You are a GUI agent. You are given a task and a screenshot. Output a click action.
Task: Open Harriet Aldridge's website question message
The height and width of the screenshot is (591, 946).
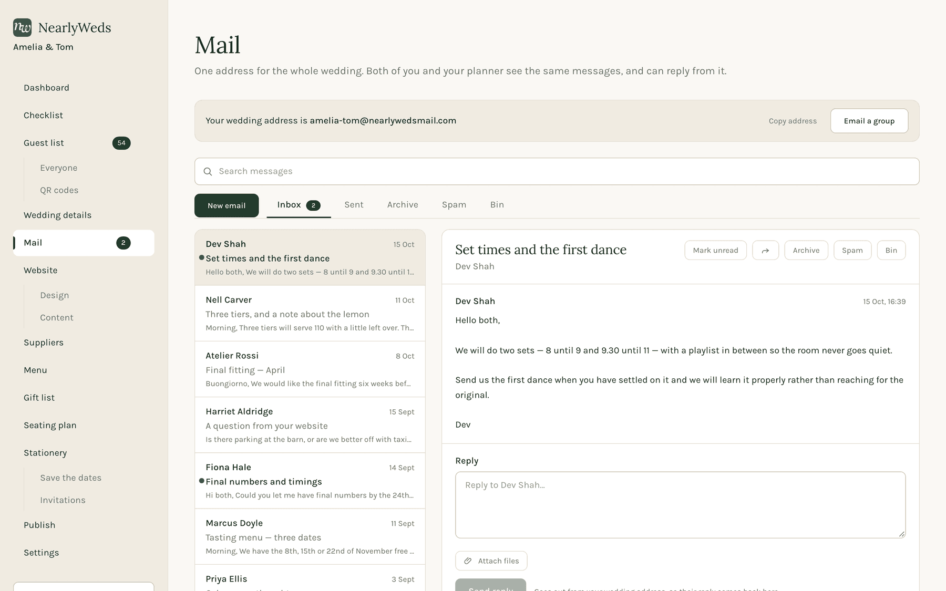point(310,425)
